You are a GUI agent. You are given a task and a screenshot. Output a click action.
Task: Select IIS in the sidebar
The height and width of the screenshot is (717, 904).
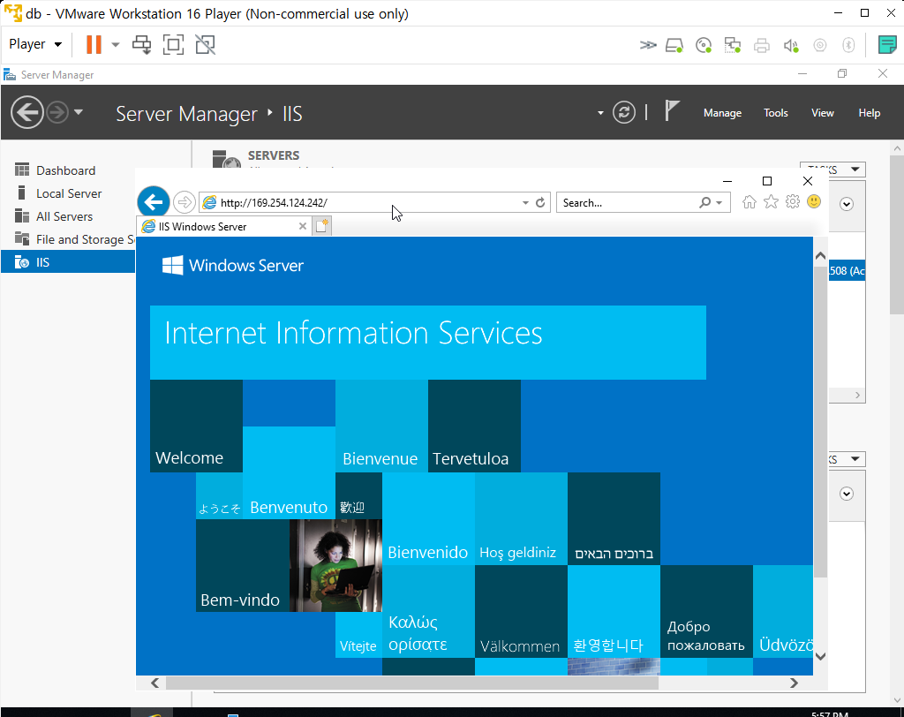pos(68,262)
